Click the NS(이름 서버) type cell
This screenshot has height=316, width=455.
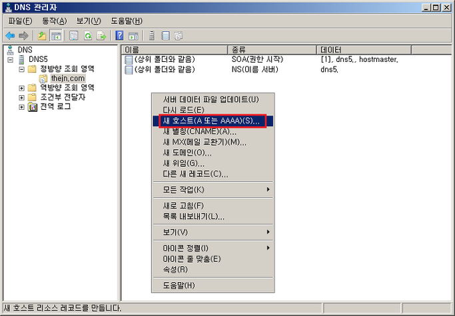[x=254, y=70]
